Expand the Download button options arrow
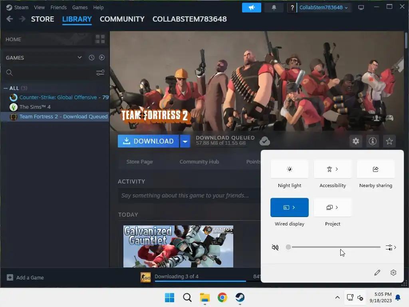The image size is (409, 307). [185, 141]
